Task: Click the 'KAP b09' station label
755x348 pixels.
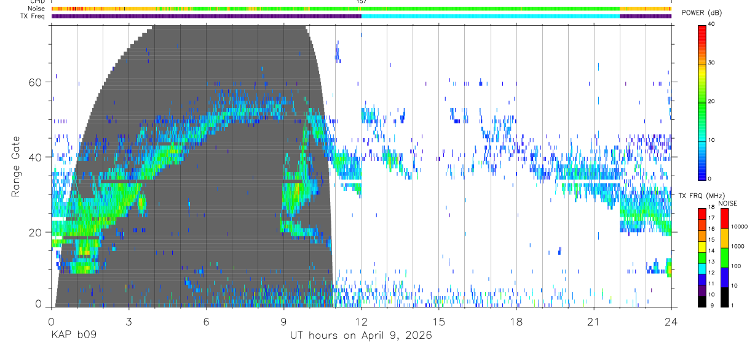Action: [74, 336]
